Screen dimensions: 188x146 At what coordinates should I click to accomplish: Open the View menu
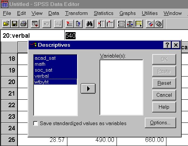[x=37, y=13]
